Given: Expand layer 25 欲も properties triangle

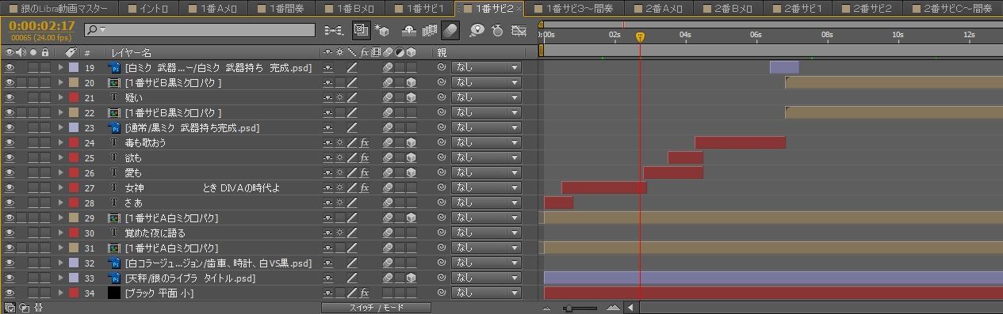Looking at the screenshot, I should 61,158.
